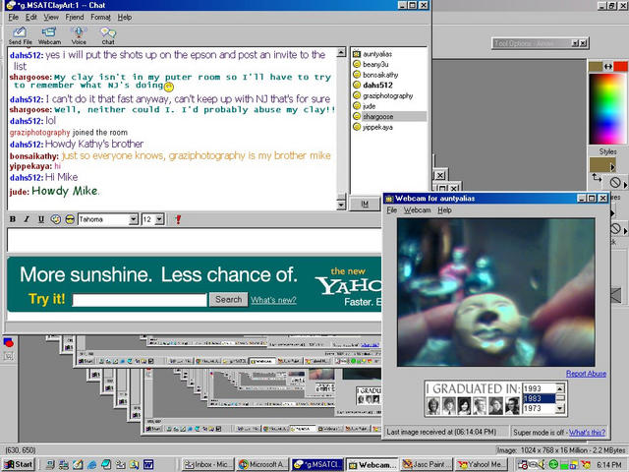Viewport: 629px width, 472px height.
Task: Click the graziphotography name in chat log
Action: pos(39,132)
